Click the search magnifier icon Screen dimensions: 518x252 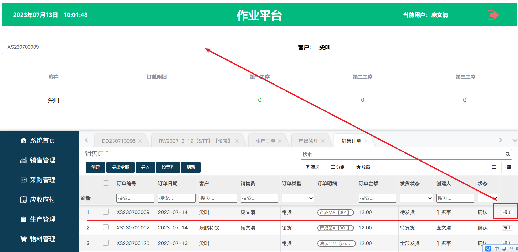508,154
